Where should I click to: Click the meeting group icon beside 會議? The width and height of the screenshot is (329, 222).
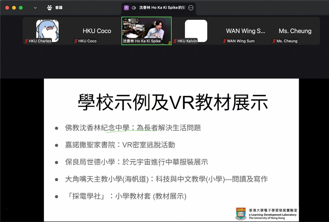click(x=49, y=8)
